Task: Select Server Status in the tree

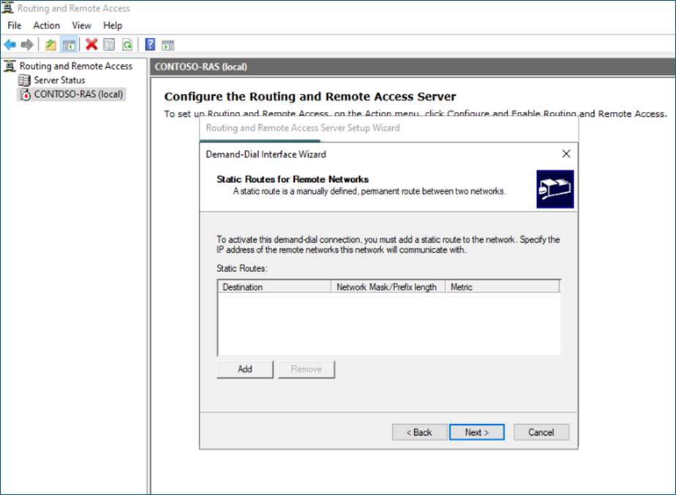Action: coord(59,80)
